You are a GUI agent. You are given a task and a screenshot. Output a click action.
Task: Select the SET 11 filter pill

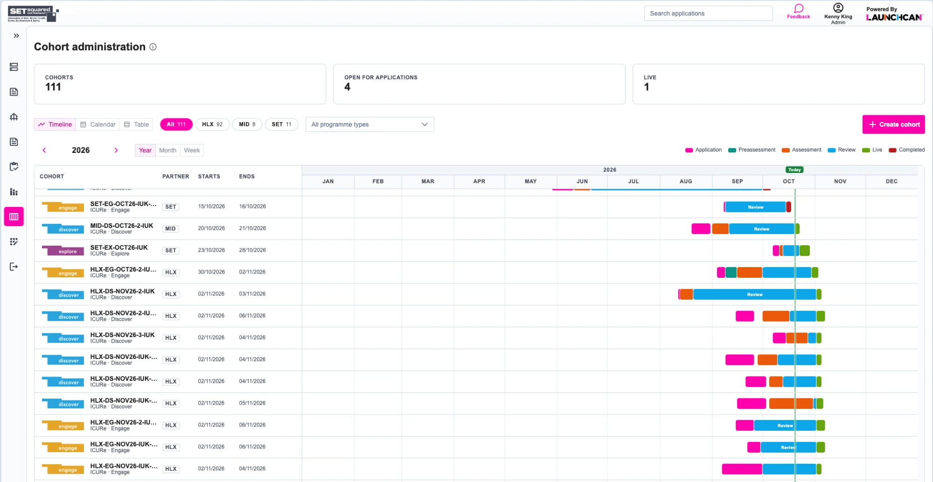282,124
